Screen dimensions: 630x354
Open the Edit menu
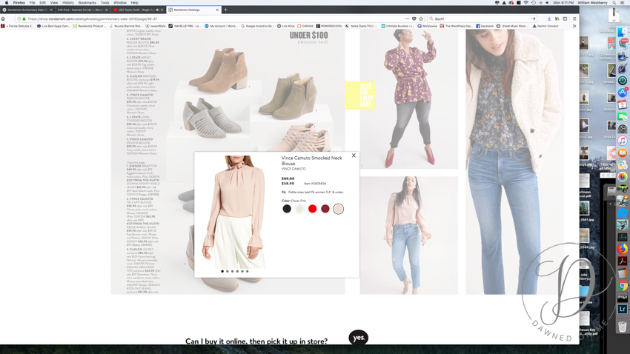(x=42, y=2)
